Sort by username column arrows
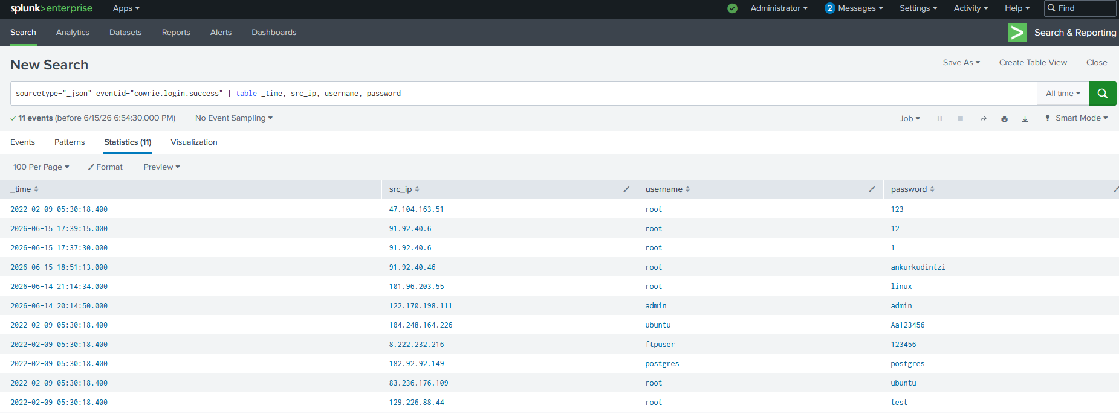1119x420 pixels. pyautogui.click(x=688, y=189)
